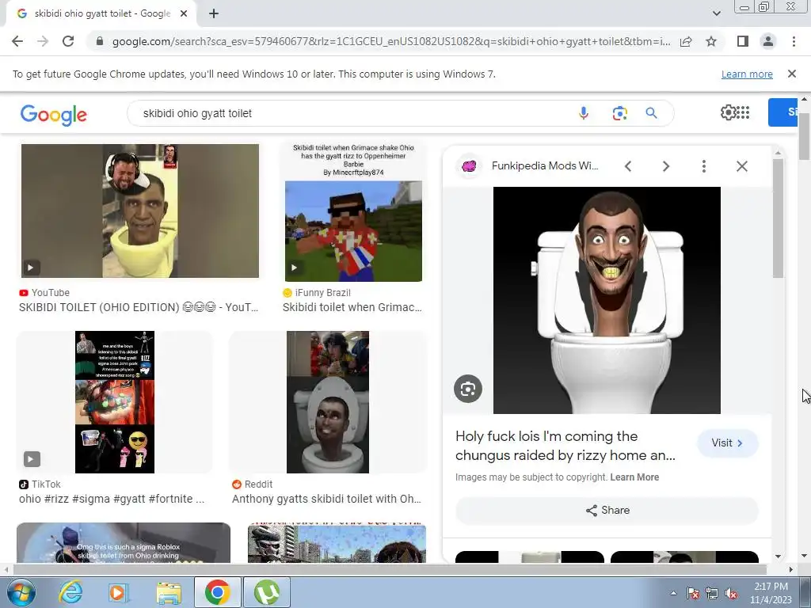Open the Learn more link about Chrome updates
The image size is (811, 608).
coord(747,74)
